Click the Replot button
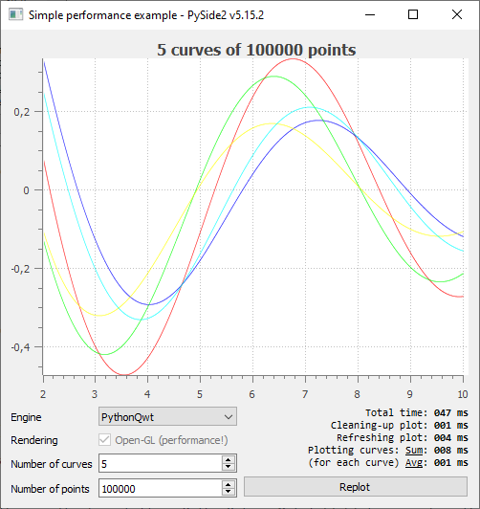 coord(356,487)
